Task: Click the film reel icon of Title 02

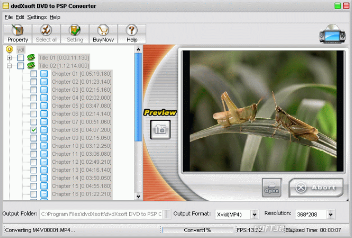Action: 31,66
